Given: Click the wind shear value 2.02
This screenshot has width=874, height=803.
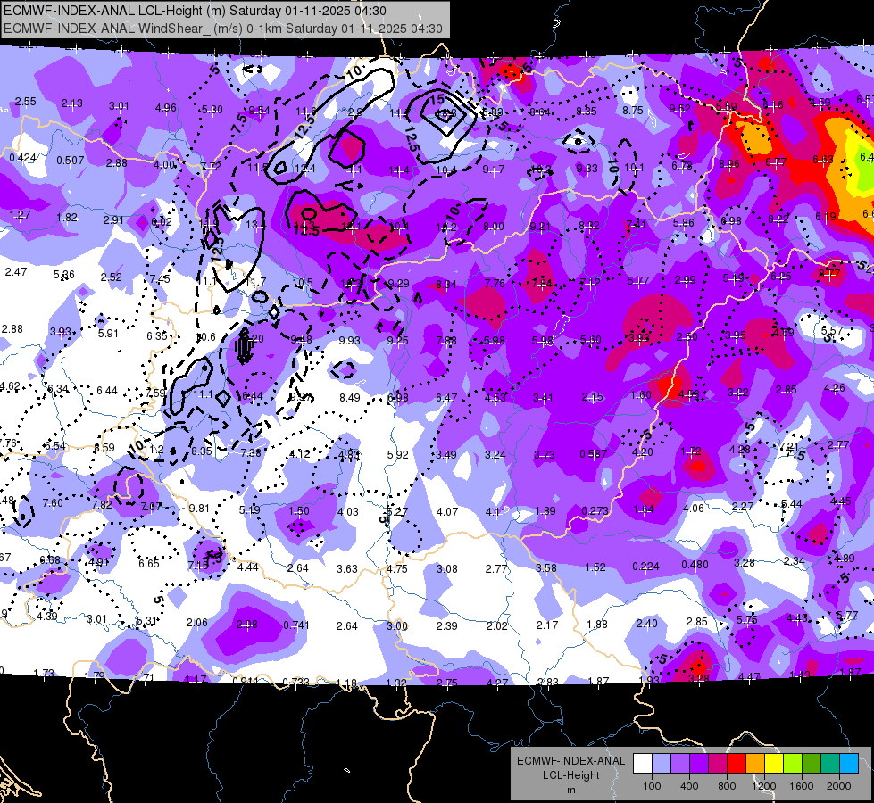Looking at the screenshot, I should tap(496, 625).
